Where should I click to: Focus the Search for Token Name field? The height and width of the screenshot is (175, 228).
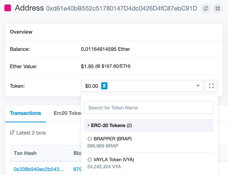pyautogui.click(x=149, y=108)
